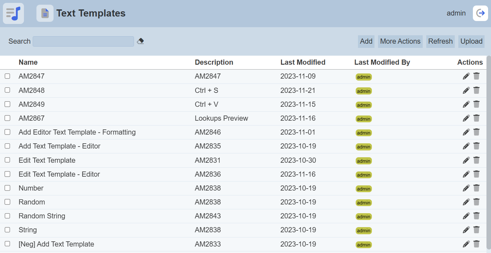491x253 pixels.
Task: Check the String template checkbox
Action: pos(7,230)
